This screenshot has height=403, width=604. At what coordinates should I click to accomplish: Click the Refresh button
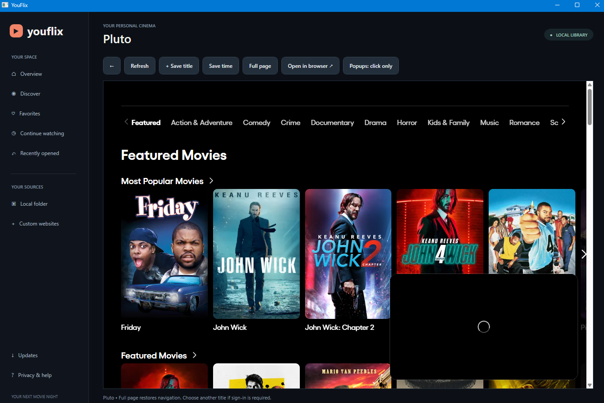coord(140,66)
